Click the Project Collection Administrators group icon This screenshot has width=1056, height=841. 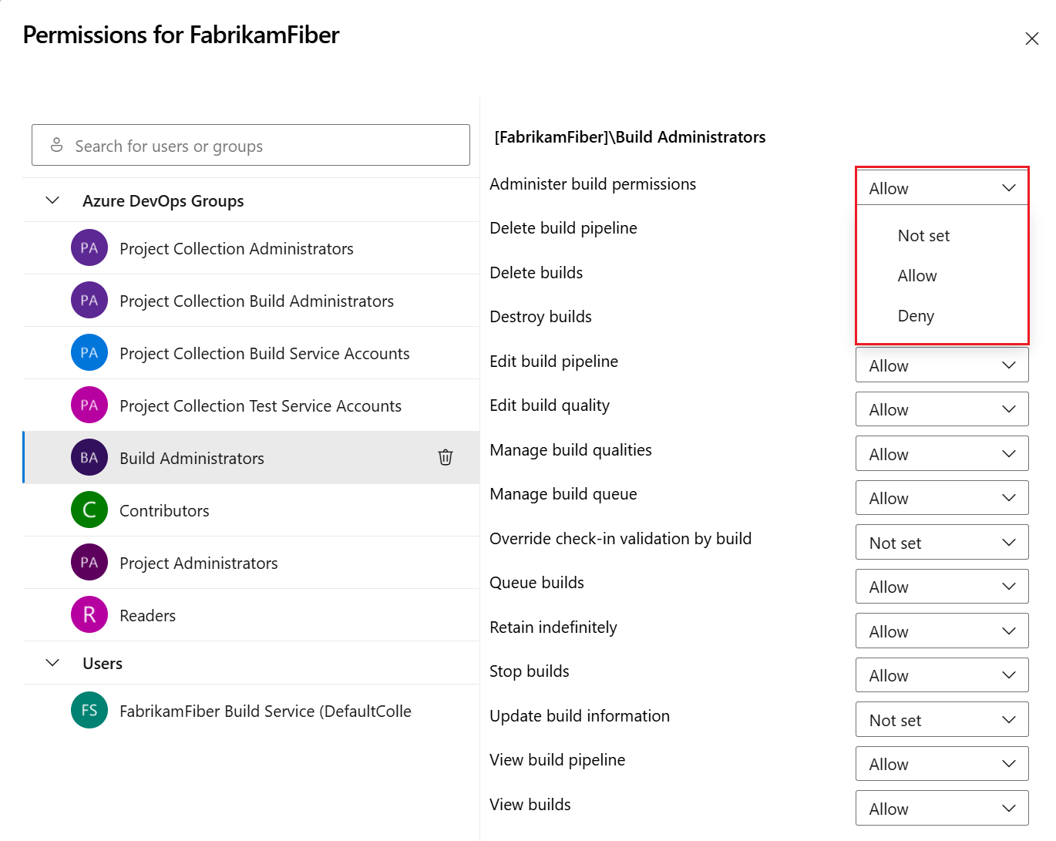89,247
